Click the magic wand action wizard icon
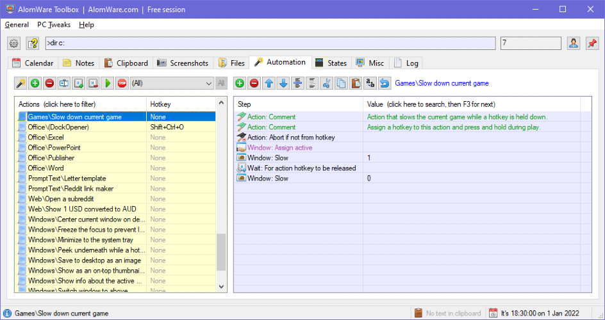605x320 pixels. click(x=21, y=83)
